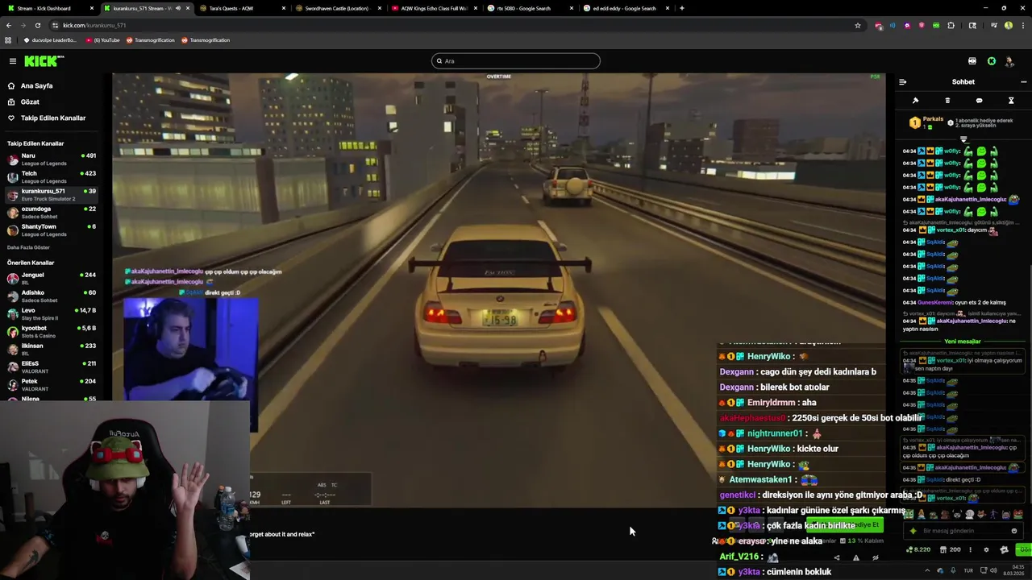Viewport: 1032px width, 580px height.
Task: Open Ilkinsan recommended channel
Action: pyautogui.click(x=52, y=349)
